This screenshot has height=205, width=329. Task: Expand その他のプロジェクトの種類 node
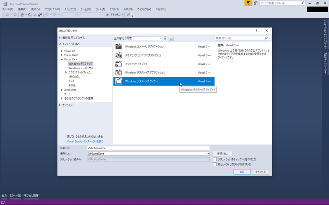tap(62, 98)
